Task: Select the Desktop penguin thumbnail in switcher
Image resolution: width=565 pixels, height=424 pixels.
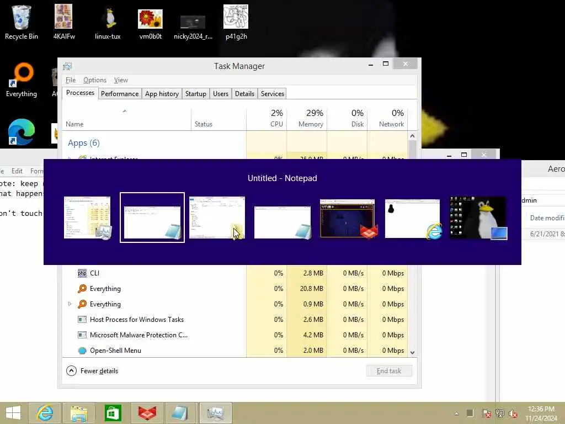Action: [478, 218]
